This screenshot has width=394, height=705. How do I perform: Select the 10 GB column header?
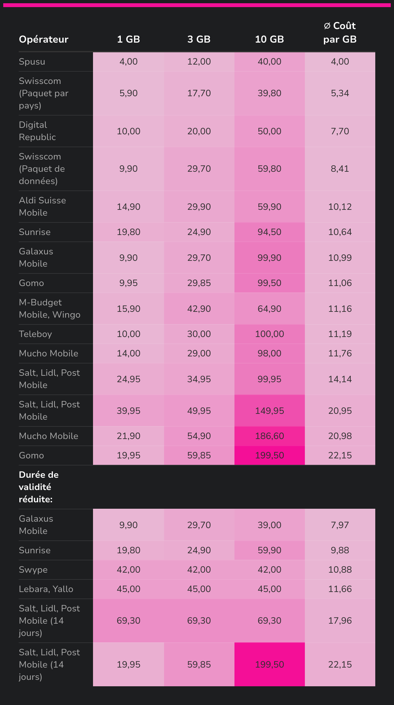click(x=269, y=39)
